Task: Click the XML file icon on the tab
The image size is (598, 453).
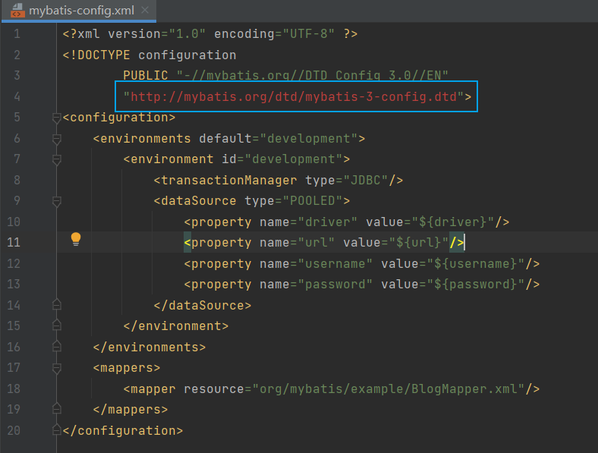Action: (17, 11)
